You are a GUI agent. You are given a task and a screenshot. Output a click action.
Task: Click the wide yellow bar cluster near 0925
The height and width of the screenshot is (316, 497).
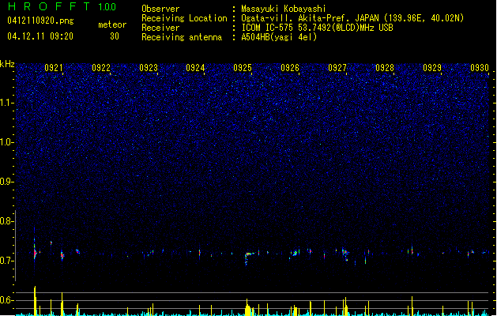pos(248,308)
